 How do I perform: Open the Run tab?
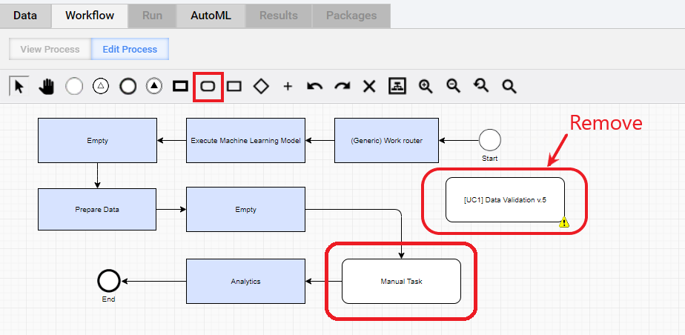pyautogui.click(x=152, y=16)
